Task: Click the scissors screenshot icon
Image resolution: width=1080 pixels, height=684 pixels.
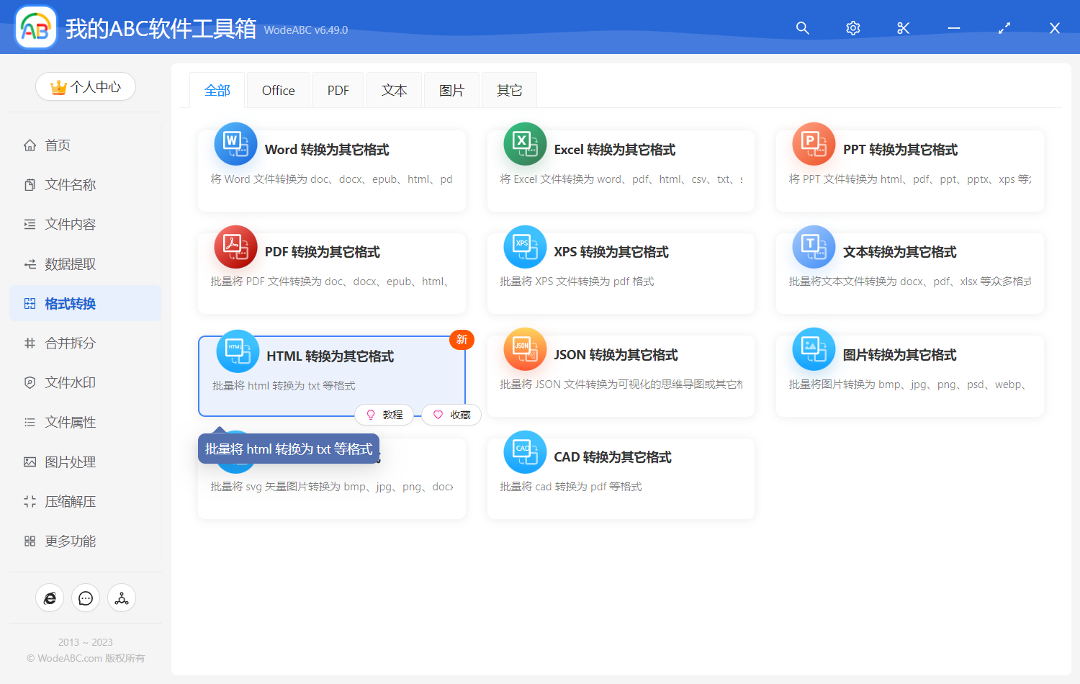Action: pyautogui.click(x=903, y=28)
